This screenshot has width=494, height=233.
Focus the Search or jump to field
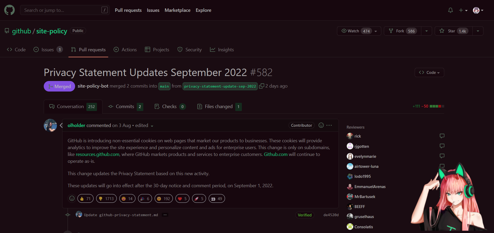[65, 10]
